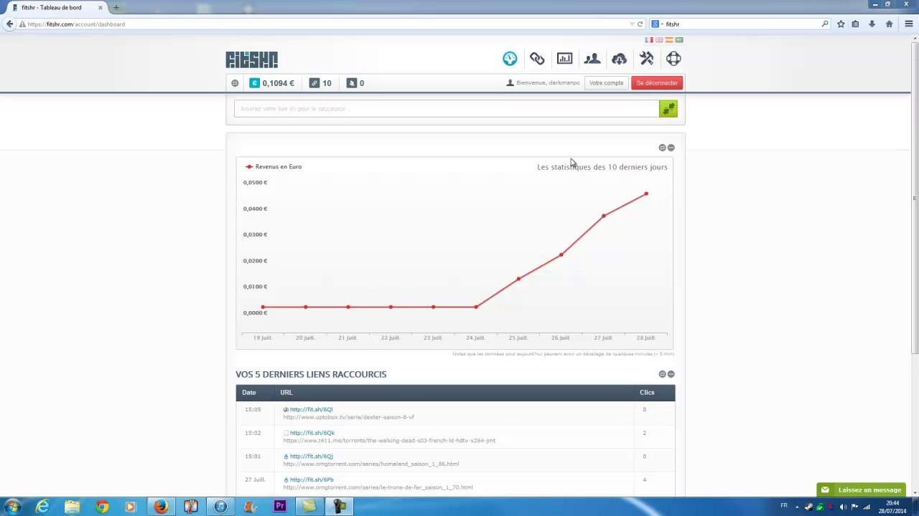Click search magnifier in browser search box
Image resolution: width=919 pixels, height=516 pixels.
(x=824, y=24)
